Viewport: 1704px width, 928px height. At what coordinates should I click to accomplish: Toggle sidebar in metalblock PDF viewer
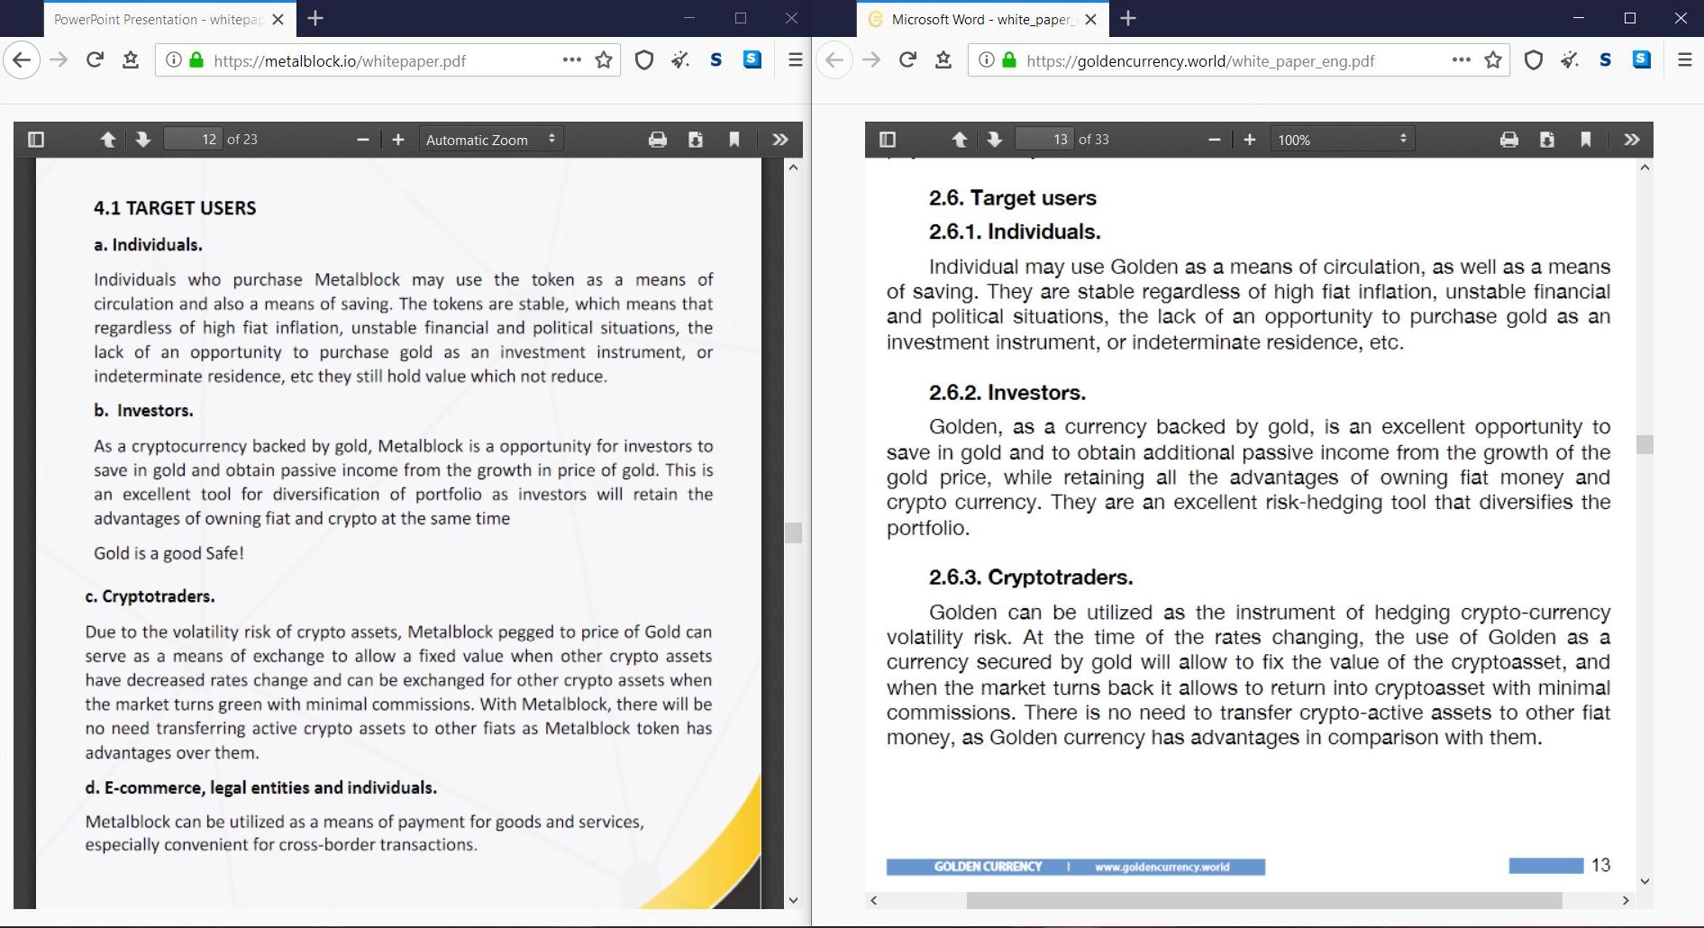36,140
